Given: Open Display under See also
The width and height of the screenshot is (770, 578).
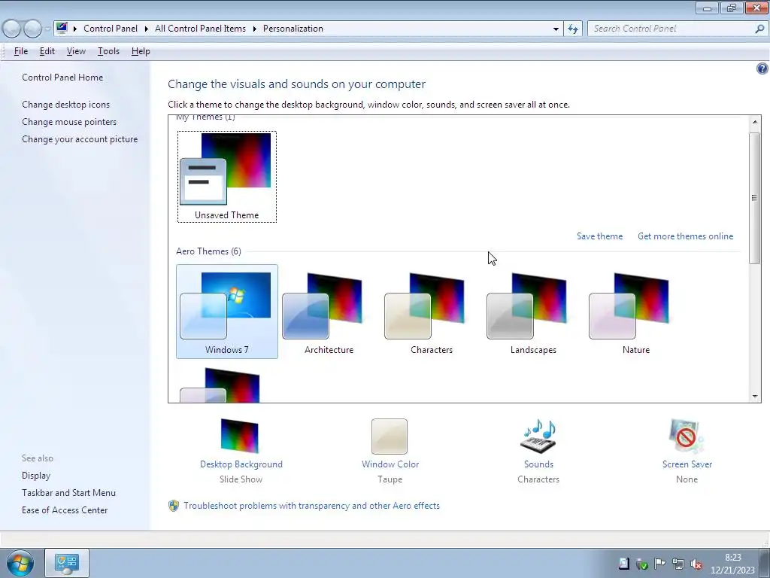Looking at the screenshot, I should point(36,476).
